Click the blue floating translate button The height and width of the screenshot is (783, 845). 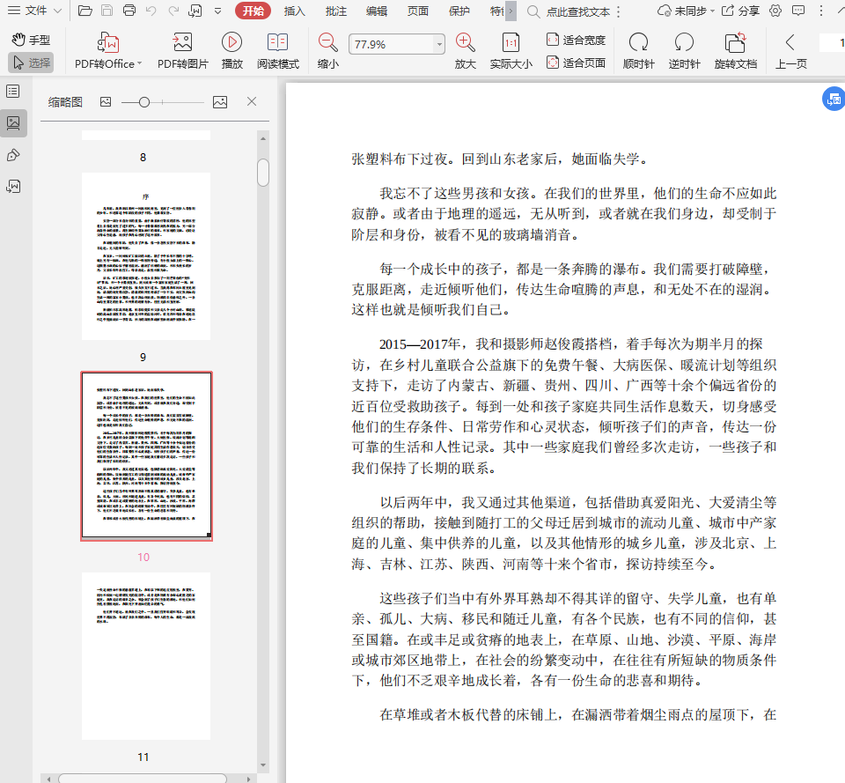pyautogui.click(x=834, y=99)
